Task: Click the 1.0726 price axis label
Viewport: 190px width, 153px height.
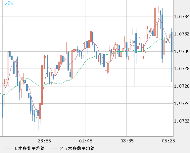Action: tap(182, 86)
